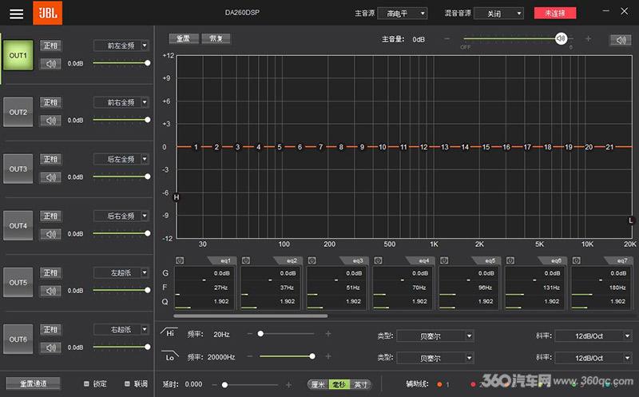Click the 重置通道 reset channel button
639x397 pixels.
click(x=33, y=383)
